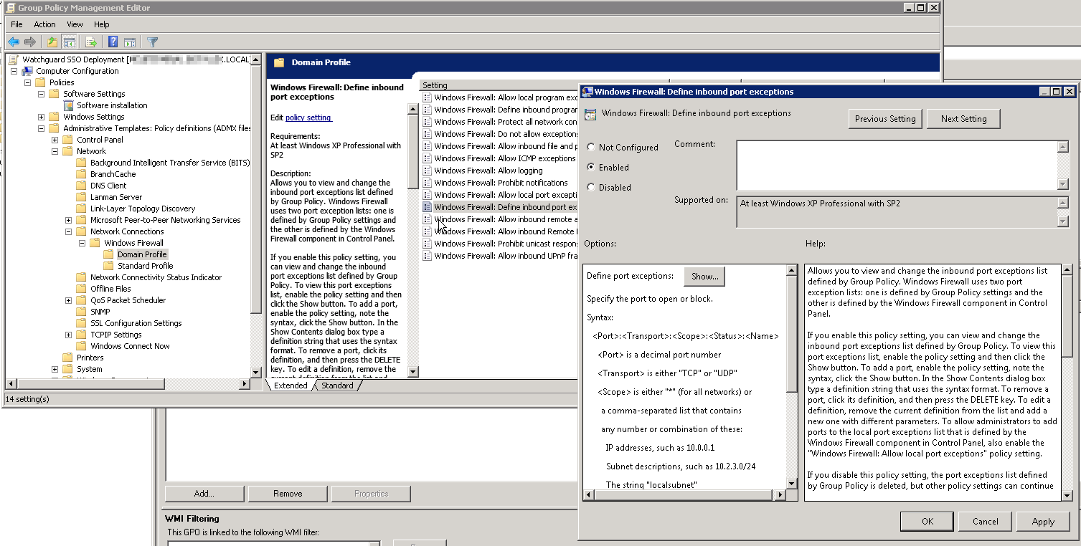
Task: Collapse the Windows Firewall tree node
Action: [82, 243]
